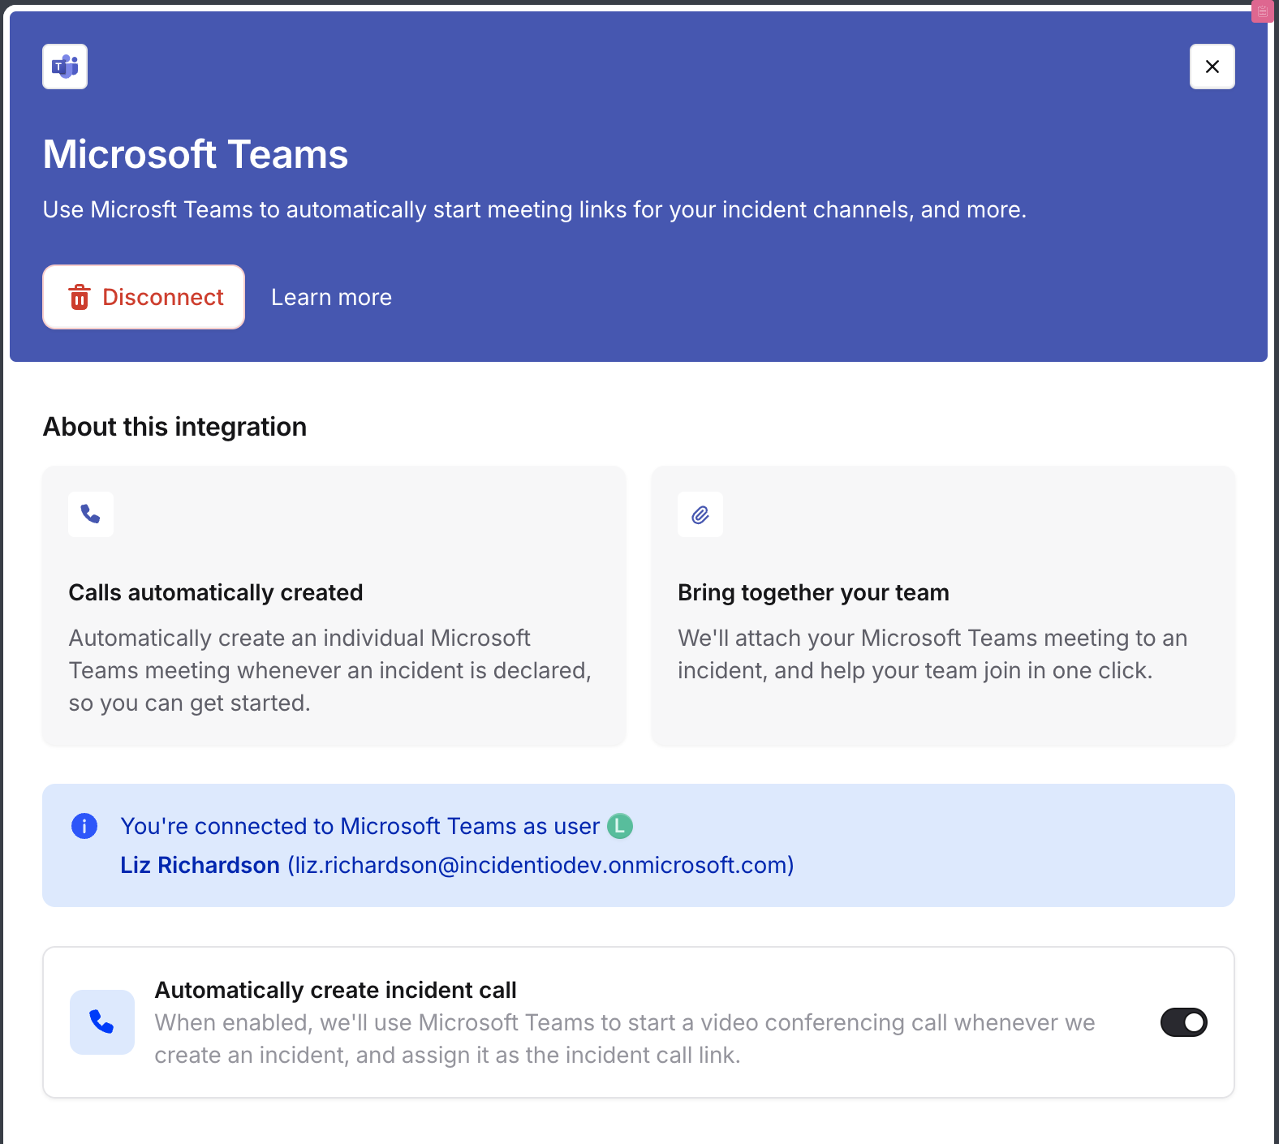Click the Liz Richardson user name

[200, 865]
